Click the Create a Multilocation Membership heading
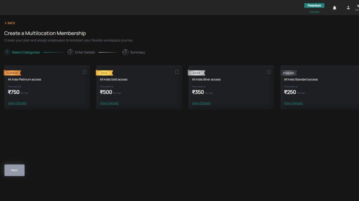 pyautogui.click(x=45, y=33)
